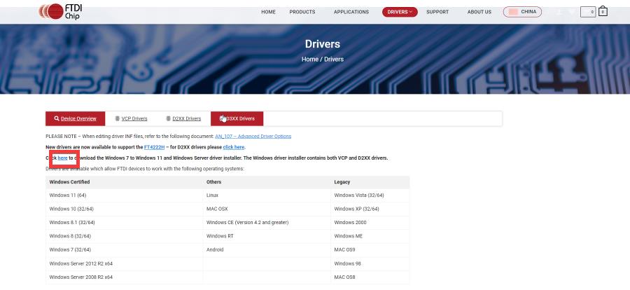Click the magnifier icon on Device Overview tab
The height and width of the screenshot is (290, 630).
(57, 118)
